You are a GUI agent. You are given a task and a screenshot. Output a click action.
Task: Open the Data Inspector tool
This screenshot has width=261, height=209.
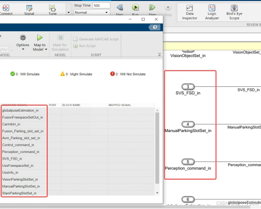(x=189, y=12)
